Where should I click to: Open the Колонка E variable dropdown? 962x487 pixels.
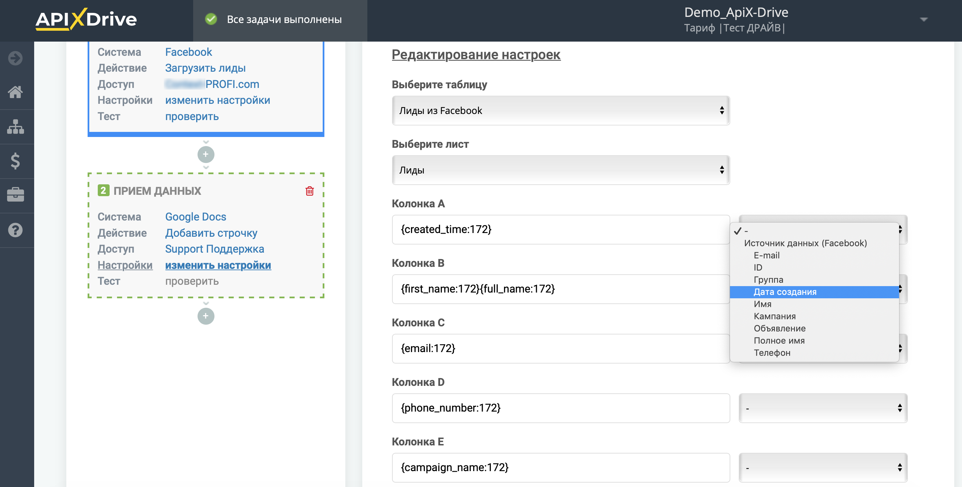tap(823, 468)
